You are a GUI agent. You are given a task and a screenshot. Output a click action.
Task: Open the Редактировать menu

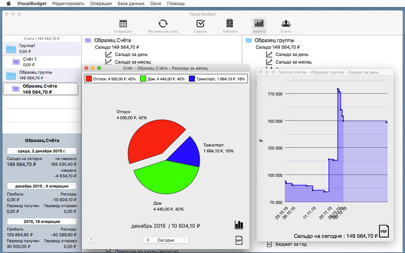point(68,3)
